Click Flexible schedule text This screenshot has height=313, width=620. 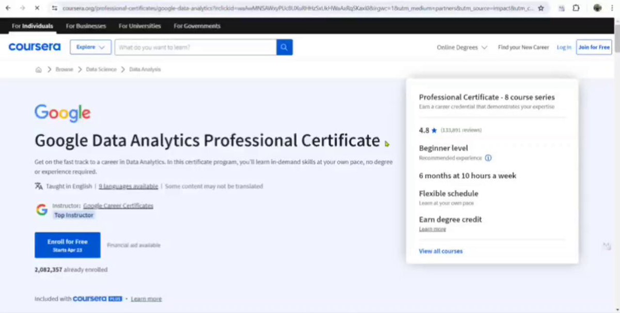(448, 193)
